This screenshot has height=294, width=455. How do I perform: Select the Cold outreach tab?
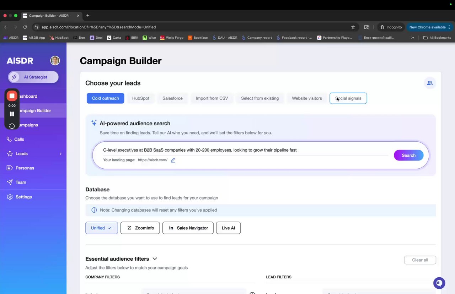[x=105, y=98]
